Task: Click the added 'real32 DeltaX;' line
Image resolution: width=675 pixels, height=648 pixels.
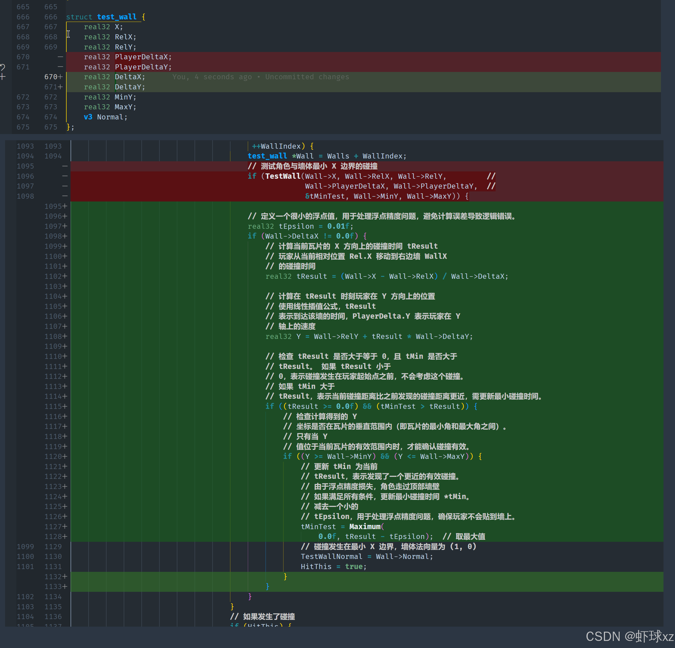Action: (x=115, y=77)
